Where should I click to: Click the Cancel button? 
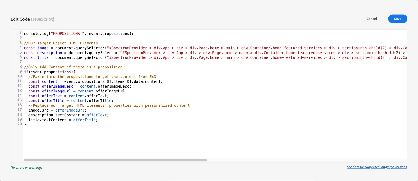click(x=371, y=19)
